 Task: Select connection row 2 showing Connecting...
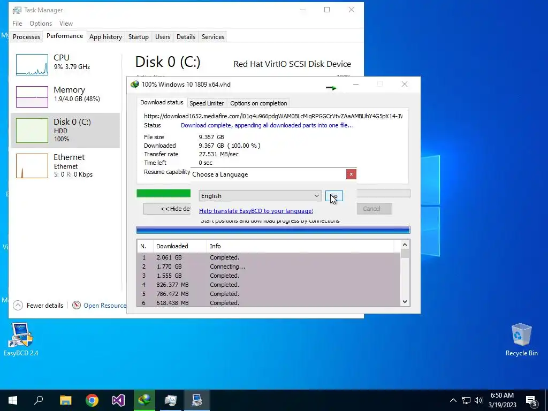coord(269,267)
